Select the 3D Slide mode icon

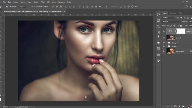133,7
